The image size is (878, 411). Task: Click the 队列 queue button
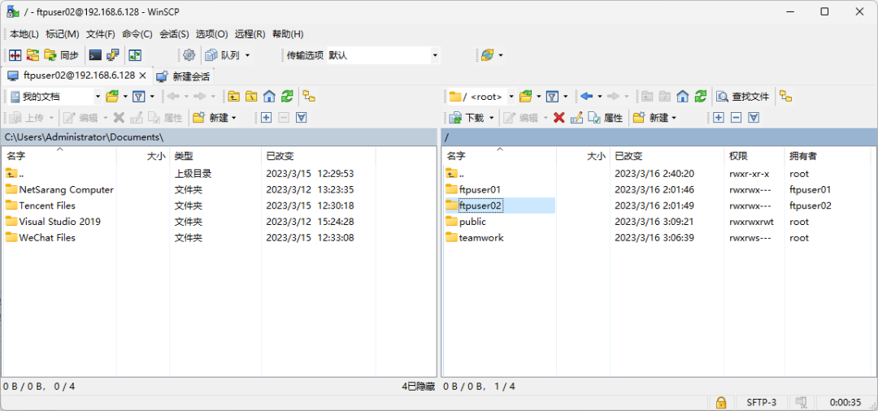click(x=224, y=54)
